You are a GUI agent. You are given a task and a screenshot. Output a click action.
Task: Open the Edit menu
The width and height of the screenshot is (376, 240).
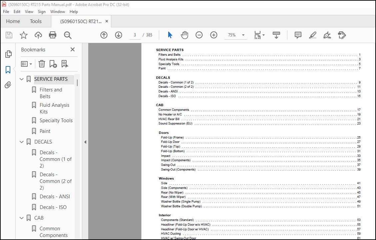[x=17, y=12]
